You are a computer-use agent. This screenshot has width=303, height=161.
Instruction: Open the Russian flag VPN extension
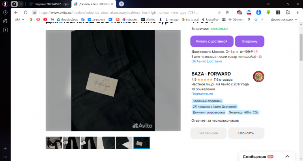tap(249, 12)
